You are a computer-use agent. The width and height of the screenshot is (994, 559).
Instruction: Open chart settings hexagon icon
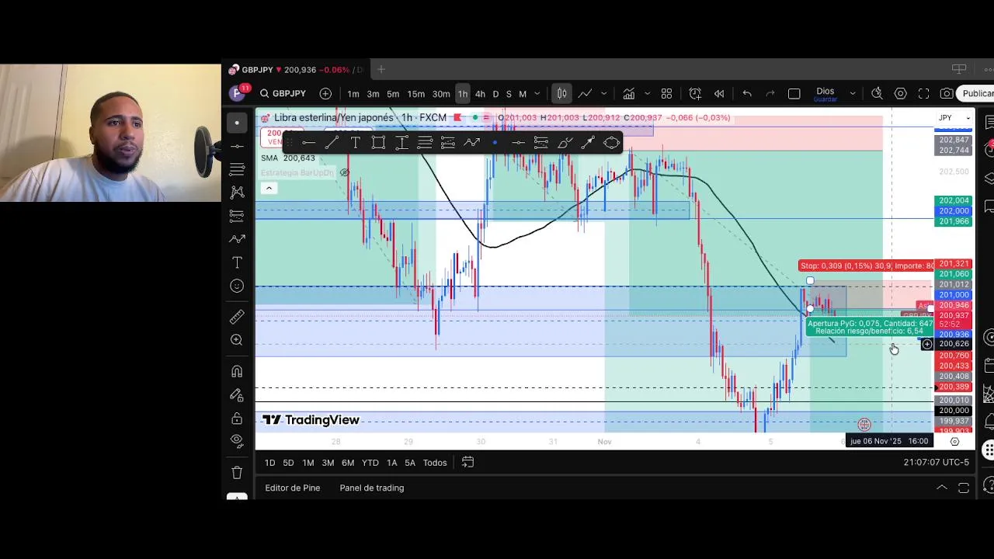901,94
